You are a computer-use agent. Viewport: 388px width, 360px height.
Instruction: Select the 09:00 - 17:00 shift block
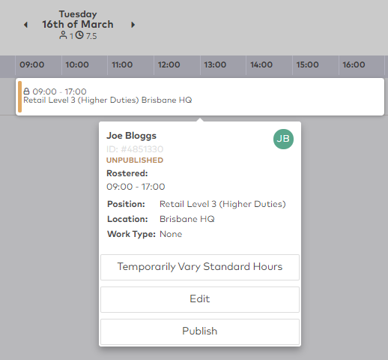(x=200, y=97)
